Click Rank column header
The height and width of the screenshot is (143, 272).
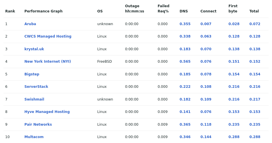[10, 11]
